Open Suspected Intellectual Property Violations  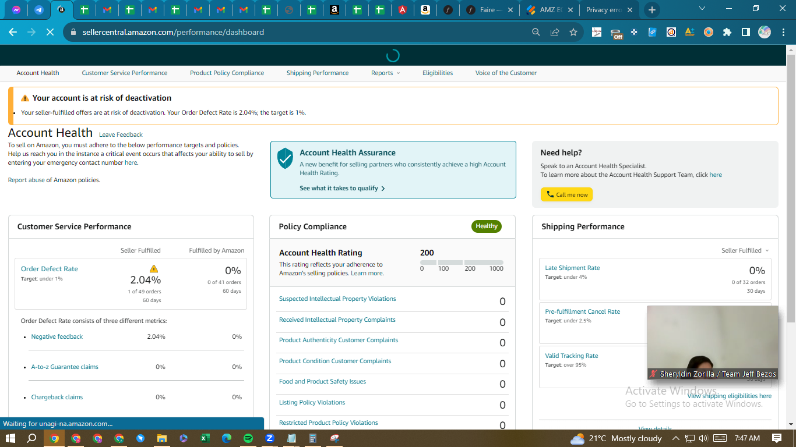(337, 299)
